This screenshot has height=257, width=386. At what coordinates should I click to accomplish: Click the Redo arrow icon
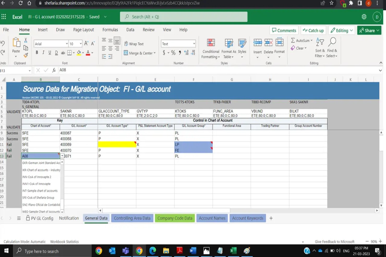3,52
